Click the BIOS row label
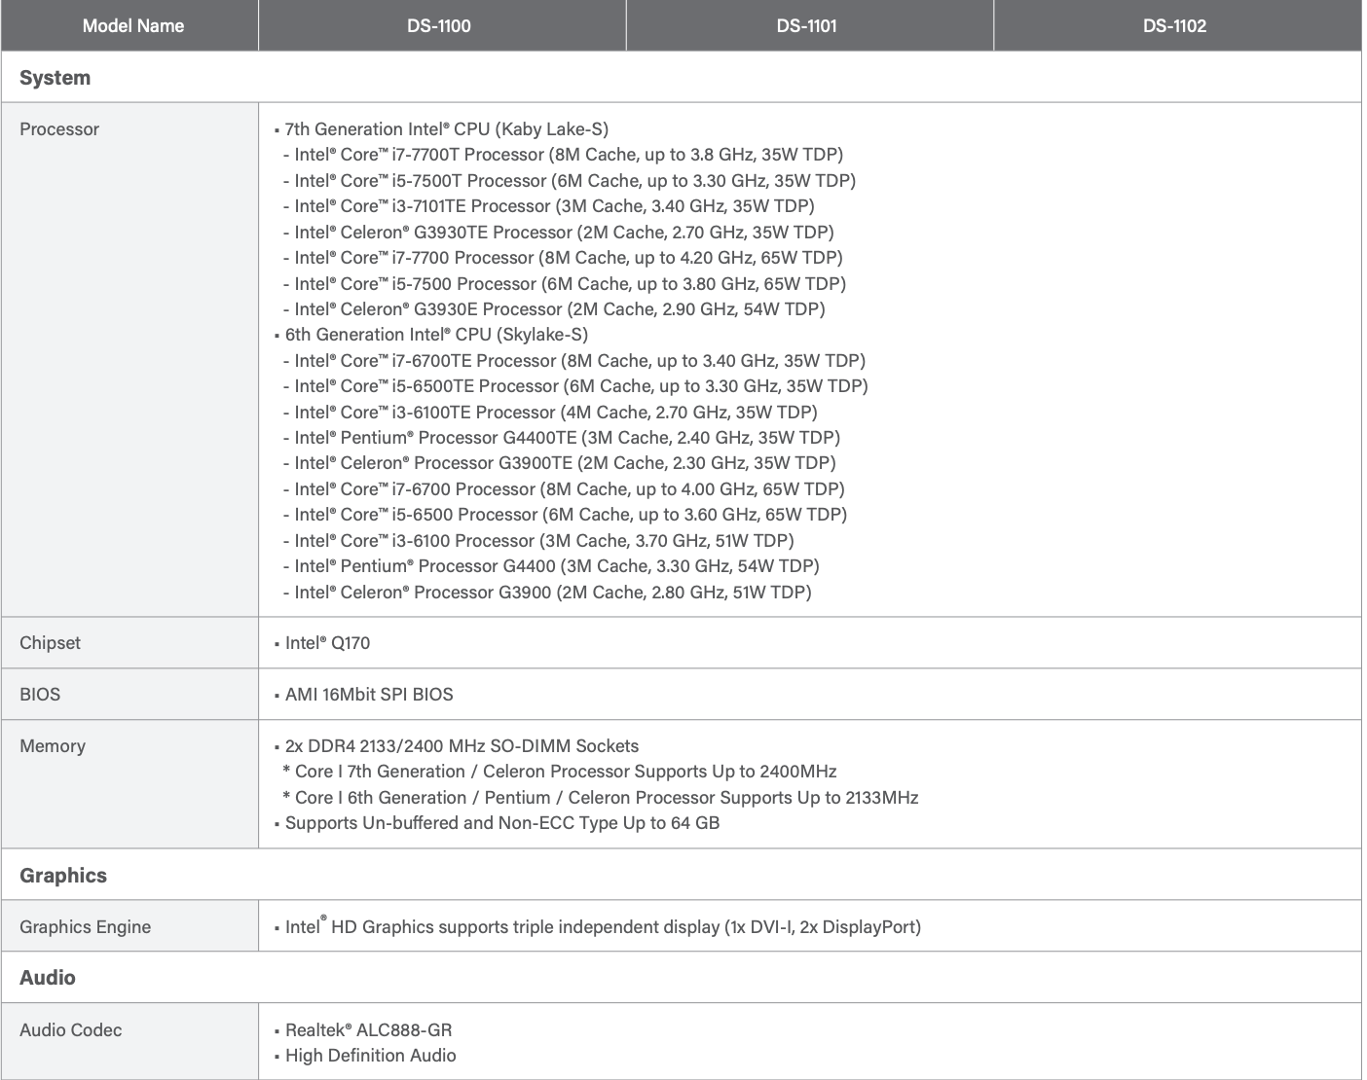The image size is (1367, 1080). (40, 695)
